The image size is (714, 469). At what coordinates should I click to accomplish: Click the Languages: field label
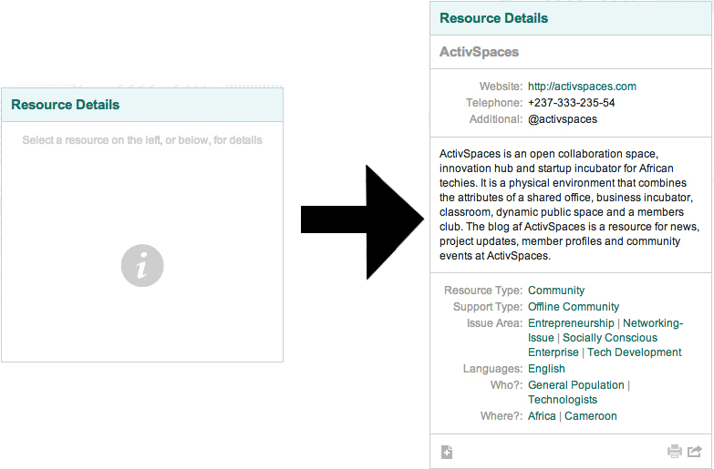492,369
